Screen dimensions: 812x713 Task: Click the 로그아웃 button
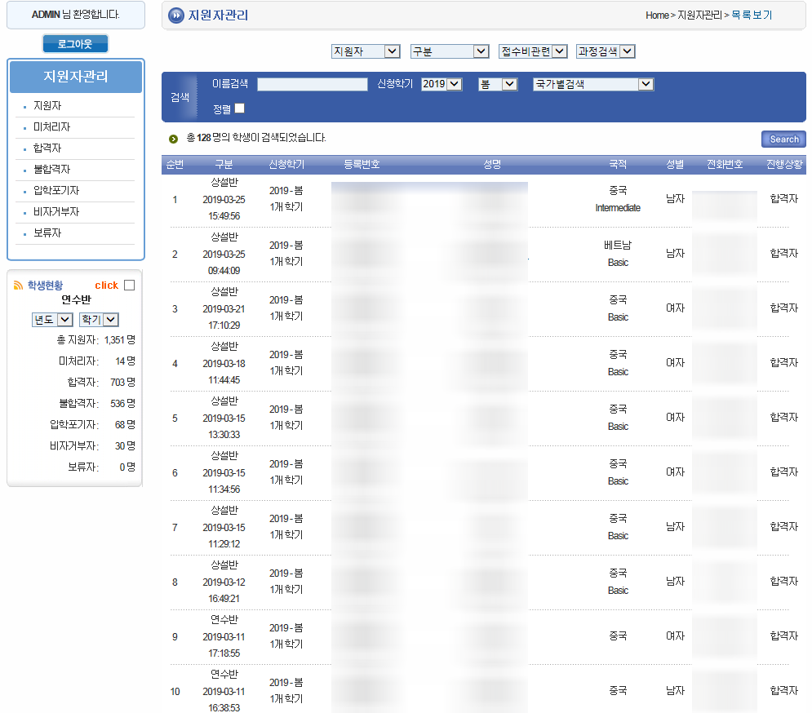pos(75,44)
